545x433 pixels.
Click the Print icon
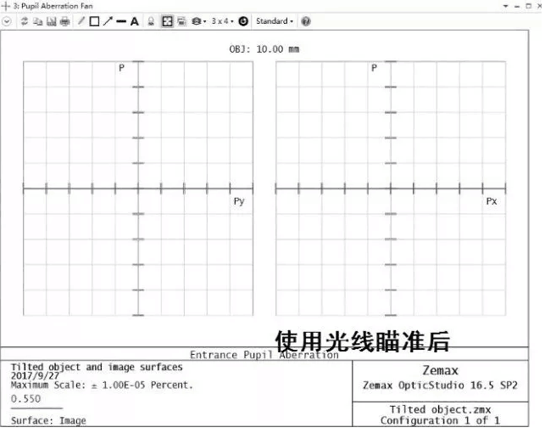click(x=64, y=21)
